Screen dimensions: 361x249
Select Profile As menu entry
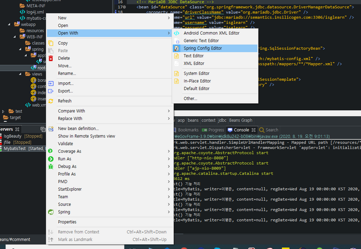[x=110, y=174]
